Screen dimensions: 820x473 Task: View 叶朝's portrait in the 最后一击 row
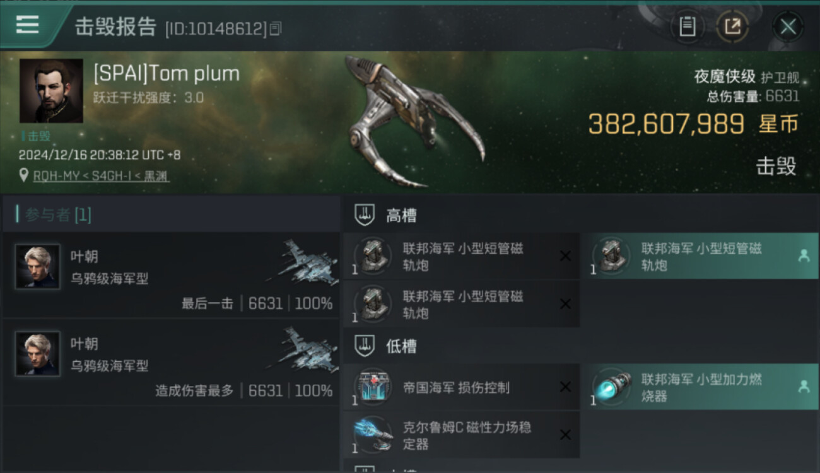tap(38, 267)
